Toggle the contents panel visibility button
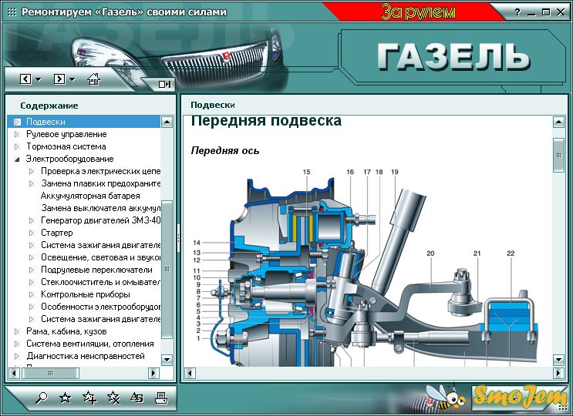Viewport: 573px width, 416px height. tap(164, 84)
